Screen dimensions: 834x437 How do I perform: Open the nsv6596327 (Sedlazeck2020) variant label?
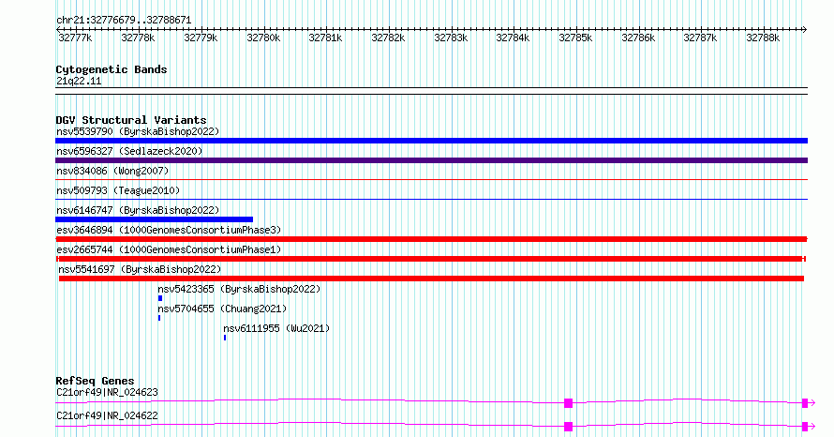(129, 151)
